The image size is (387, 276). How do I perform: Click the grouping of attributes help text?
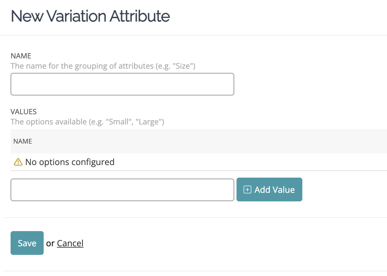click(x=103, y=66)
